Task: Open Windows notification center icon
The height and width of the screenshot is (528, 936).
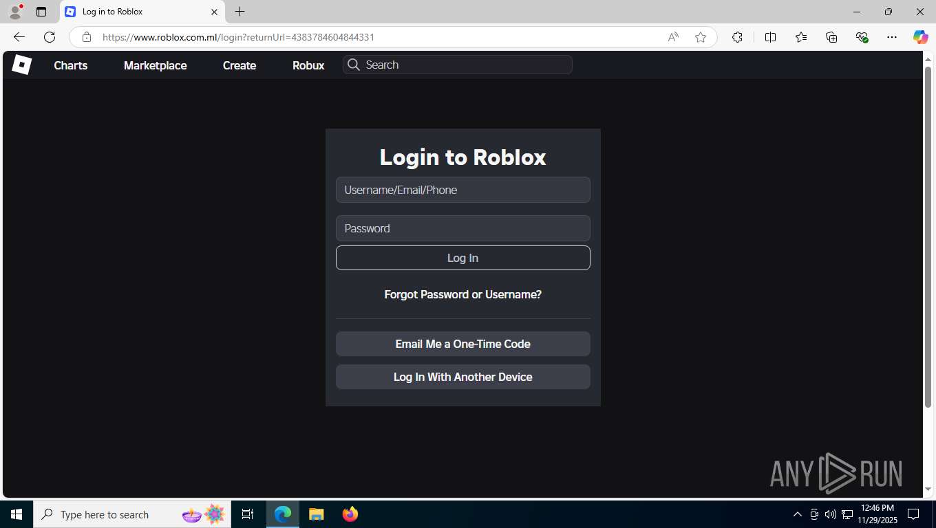Action: (x=913, y=514)
